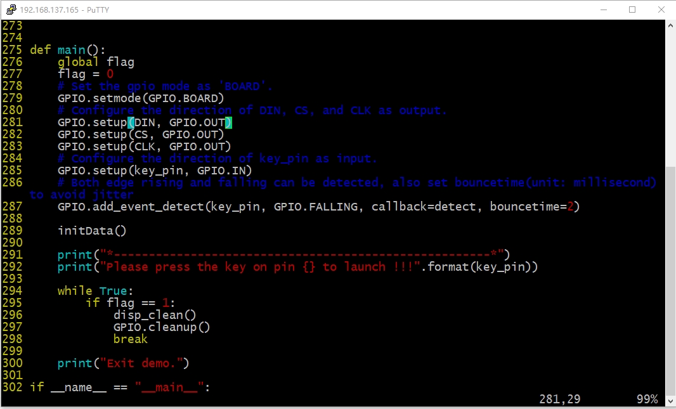Click the '99%' file position indicator
This screenshot has width=676, height=409.
click(647, 399)
